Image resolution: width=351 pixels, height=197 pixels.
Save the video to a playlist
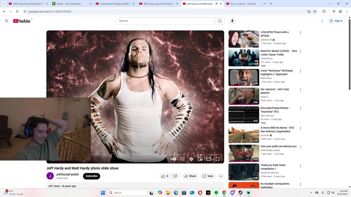[x=208, y=176]
